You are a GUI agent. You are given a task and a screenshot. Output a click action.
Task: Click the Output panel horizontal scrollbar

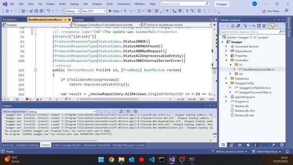pyautogui.click(x=52, y=141)
